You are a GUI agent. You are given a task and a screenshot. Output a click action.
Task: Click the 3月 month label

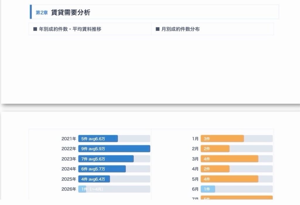tap(195, 159)
